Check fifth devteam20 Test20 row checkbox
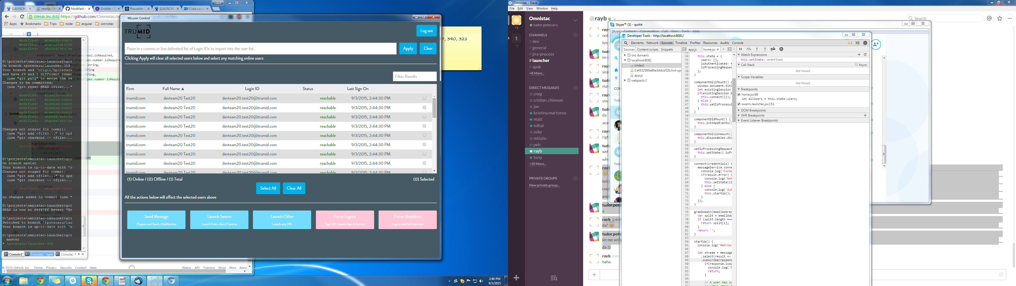Image resolution: width=1016 pixels, height=286 pixels. 424,135
